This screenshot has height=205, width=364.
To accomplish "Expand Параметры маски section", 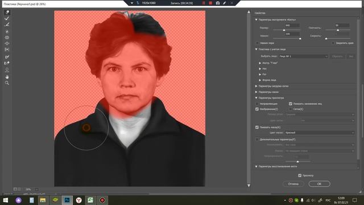I will (x=257, y=92).
